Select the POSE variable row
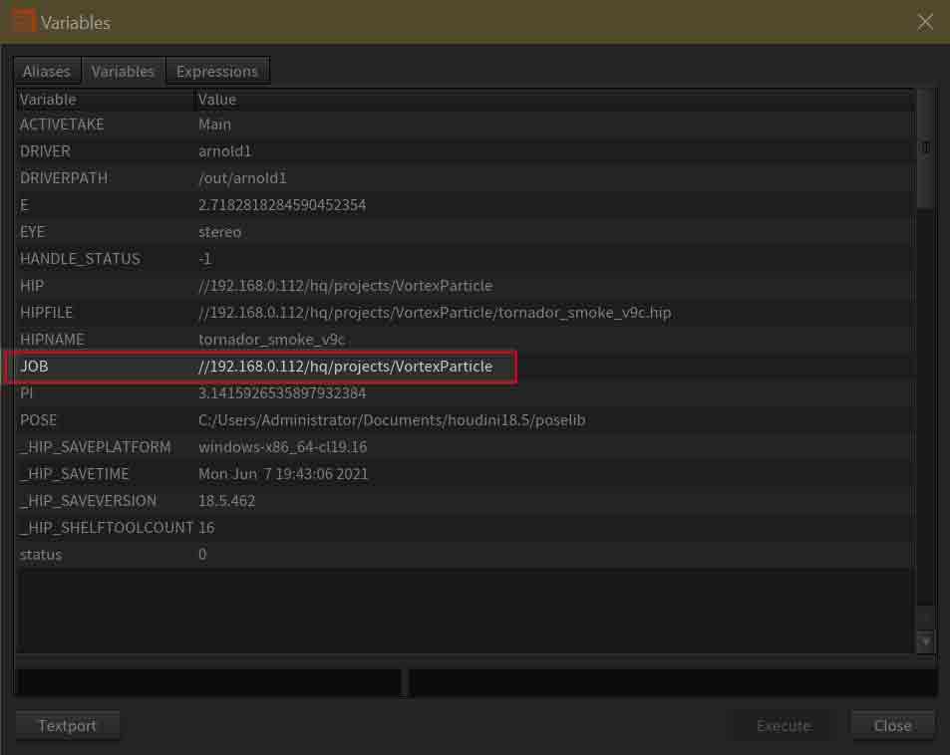The width and height of the screenshot is (950, 755). tap(261, 420)
